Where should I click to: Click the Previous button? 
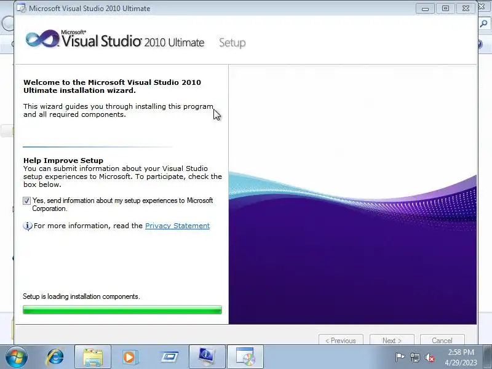click(341, 340)
